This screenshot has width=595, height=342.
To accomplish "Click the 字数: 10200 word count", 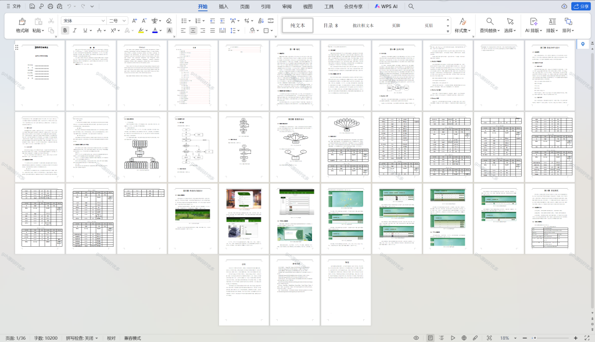I will pyautogui.click(x=46, y=338).
